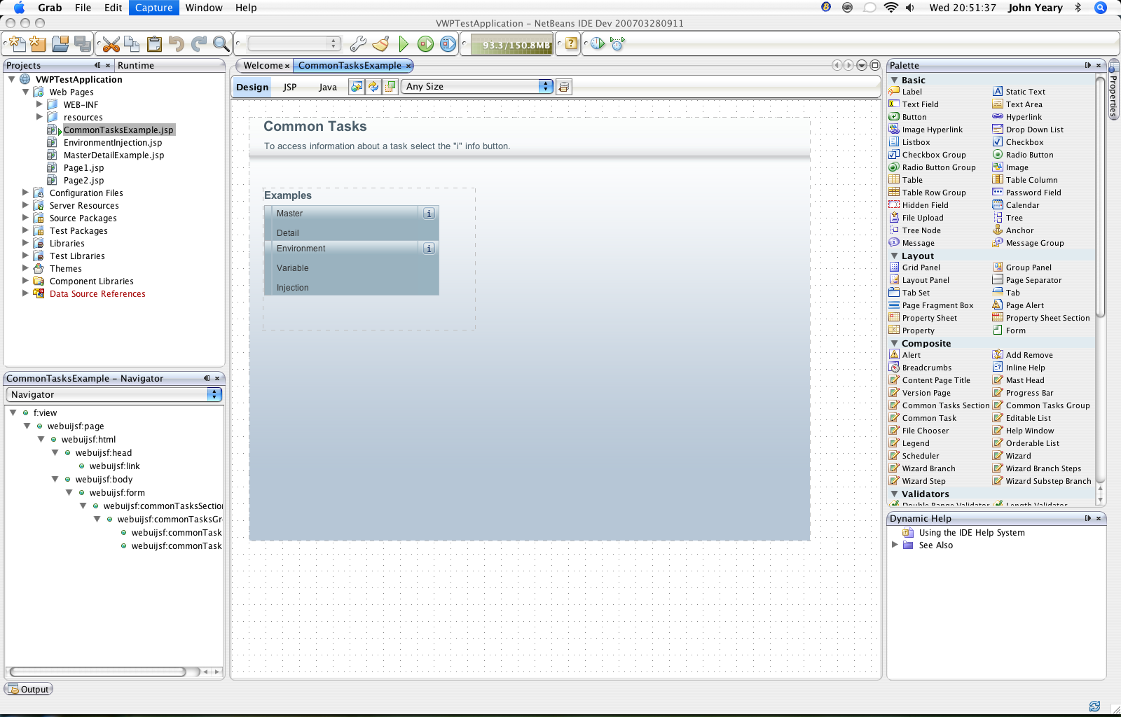Click the Find magnifier icon in toolbar
The width and height of the screenshot is (1121, 717).
coord(221,44)
